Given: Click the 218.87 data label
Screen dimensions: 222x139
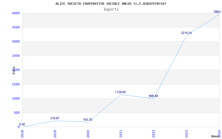Looking at the screenshot, I should (55, 118).
